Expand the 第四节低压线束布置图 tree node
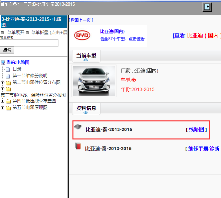The width and height of the screenshot is (221, 198). [x=2, y=101]
